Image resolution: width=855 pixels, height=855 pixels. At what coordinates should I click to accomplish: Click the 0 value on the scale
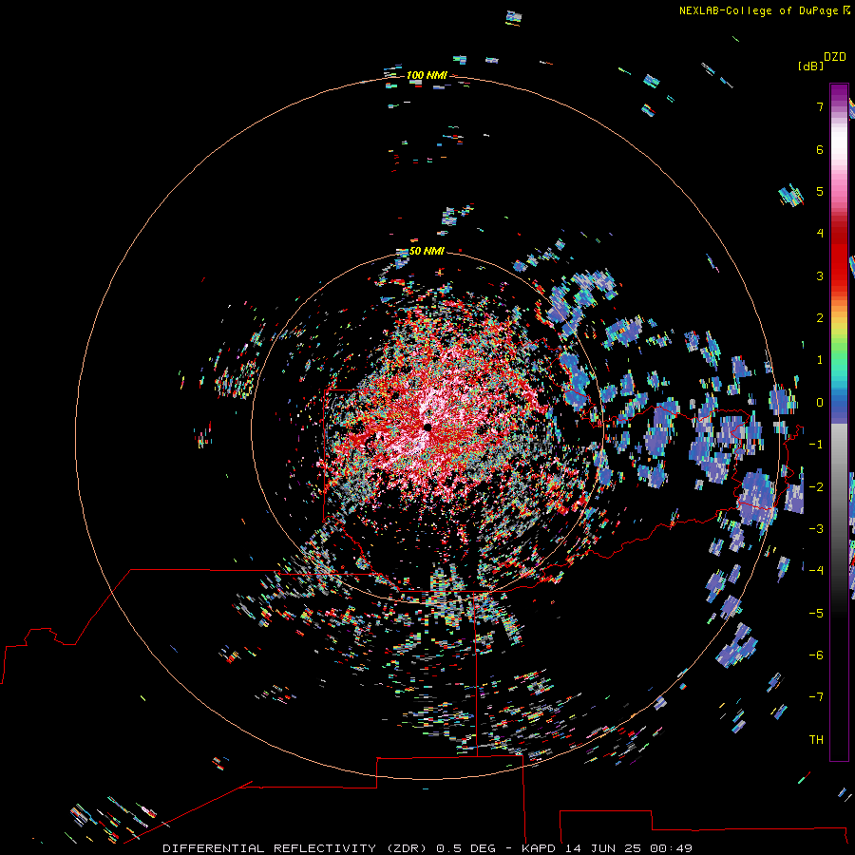[820, 403]
